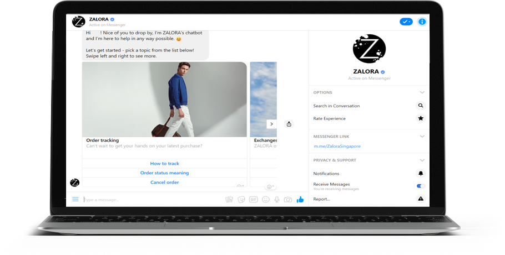
Task: Collapse the OPTIONS section chevron
Action: tap(422, 92)
